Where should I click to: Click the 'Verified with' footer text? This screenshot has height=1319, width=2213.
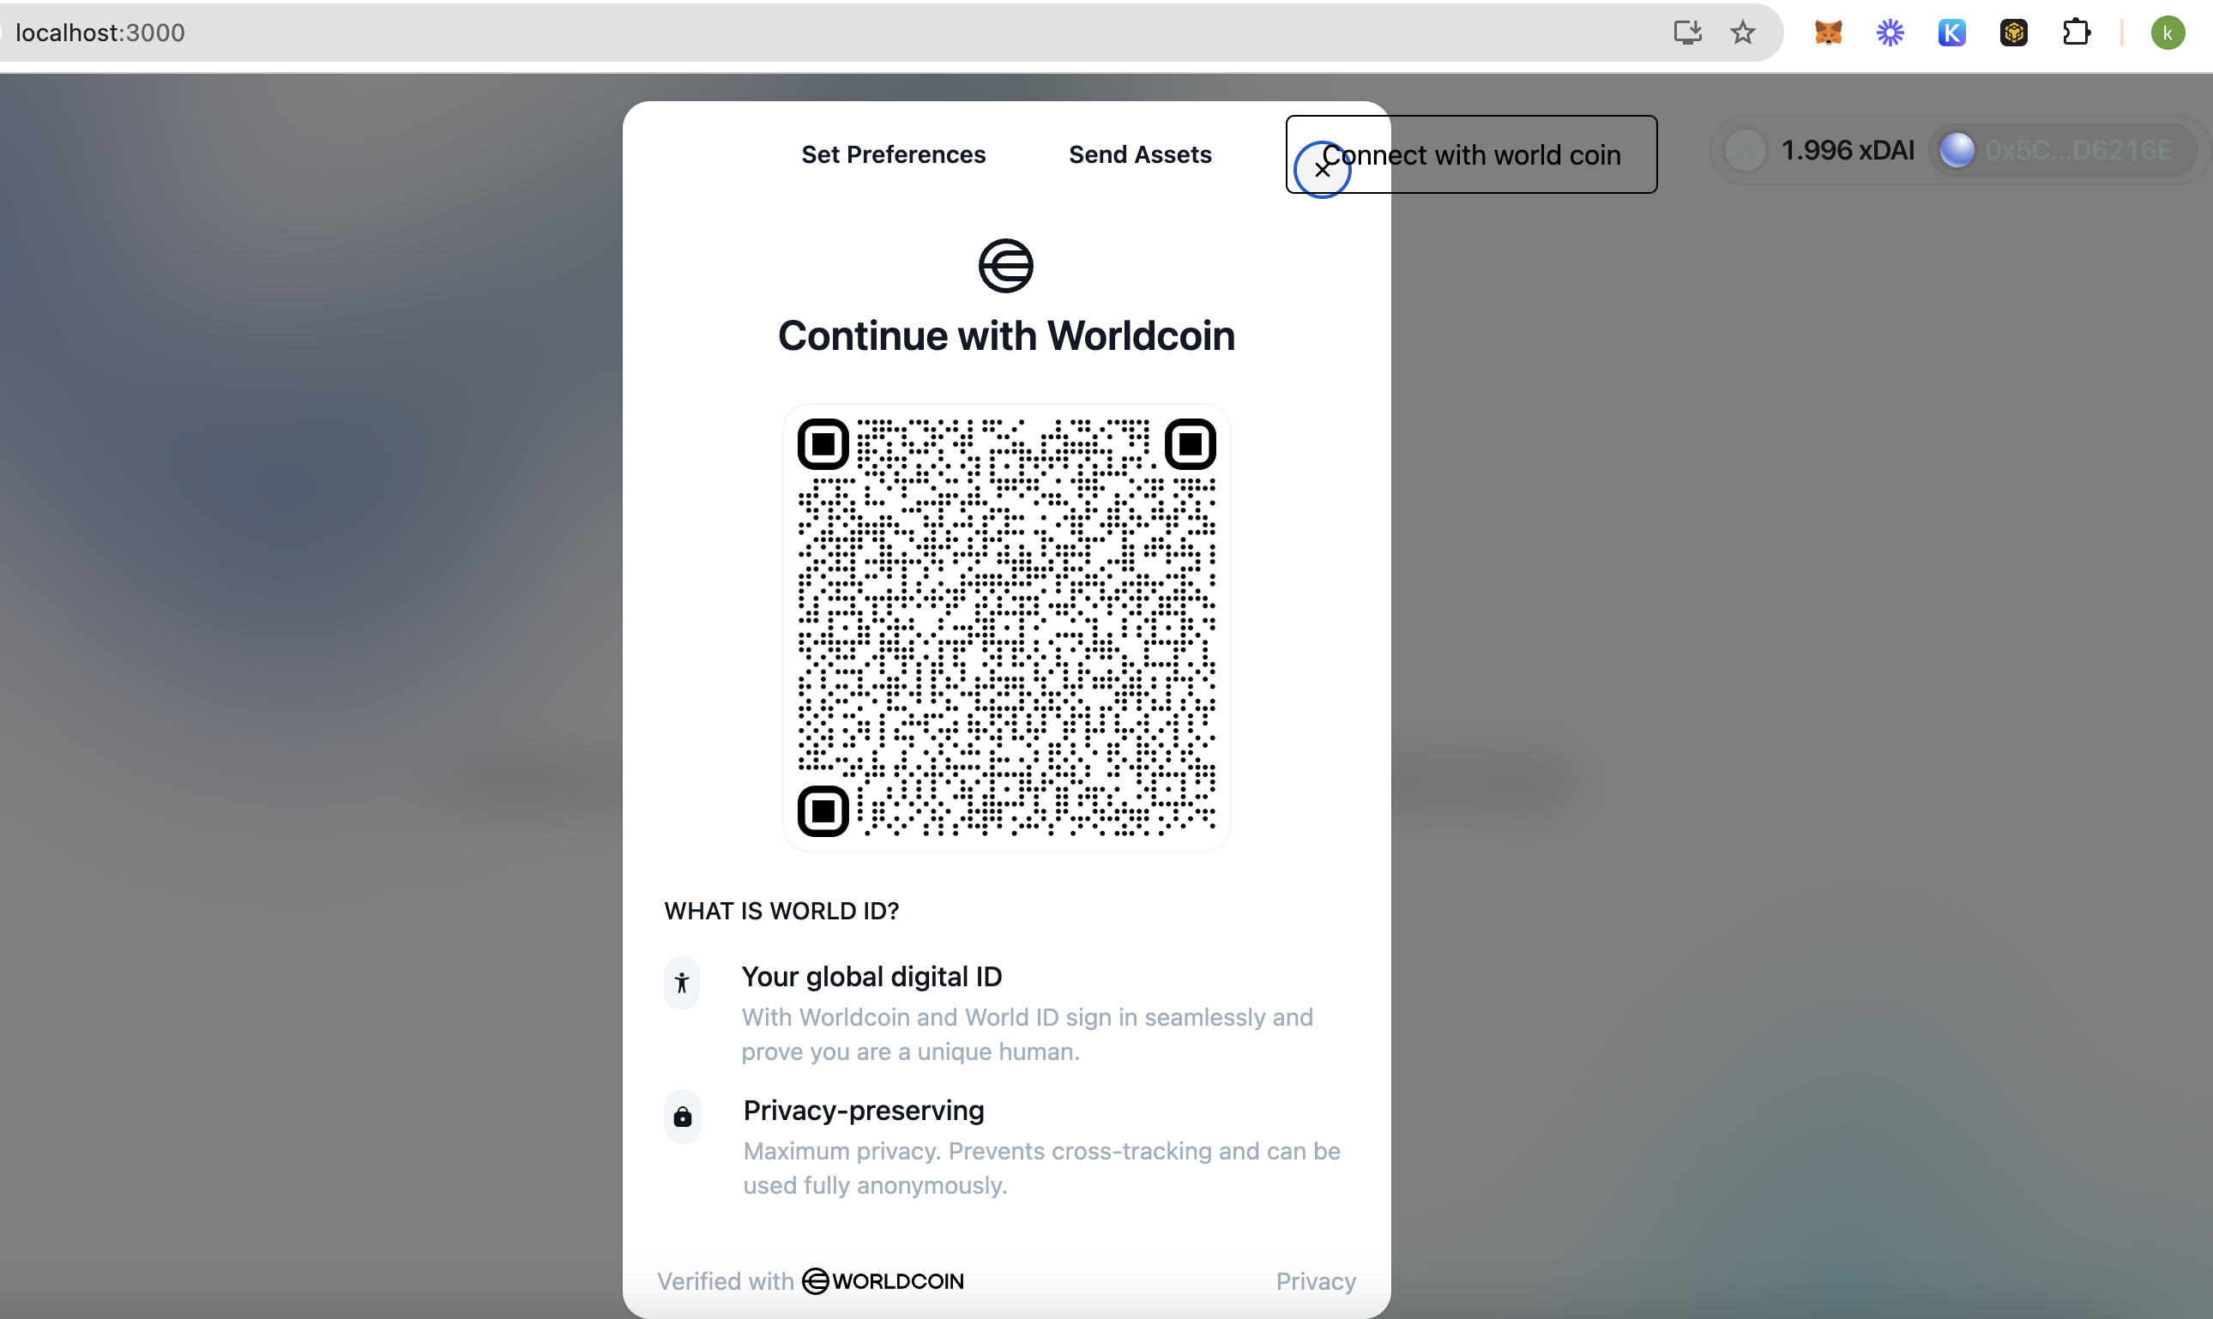[725, 1280]
